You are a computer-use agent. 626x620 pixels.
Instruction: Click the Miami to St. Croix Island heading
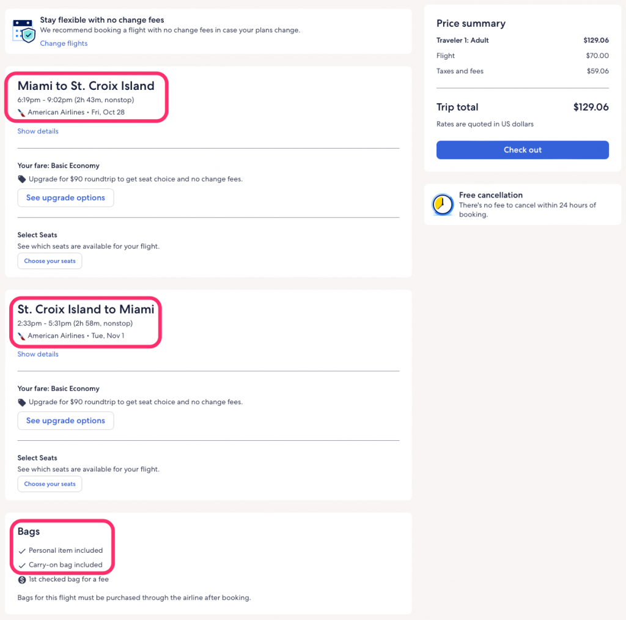coord(86,86)
